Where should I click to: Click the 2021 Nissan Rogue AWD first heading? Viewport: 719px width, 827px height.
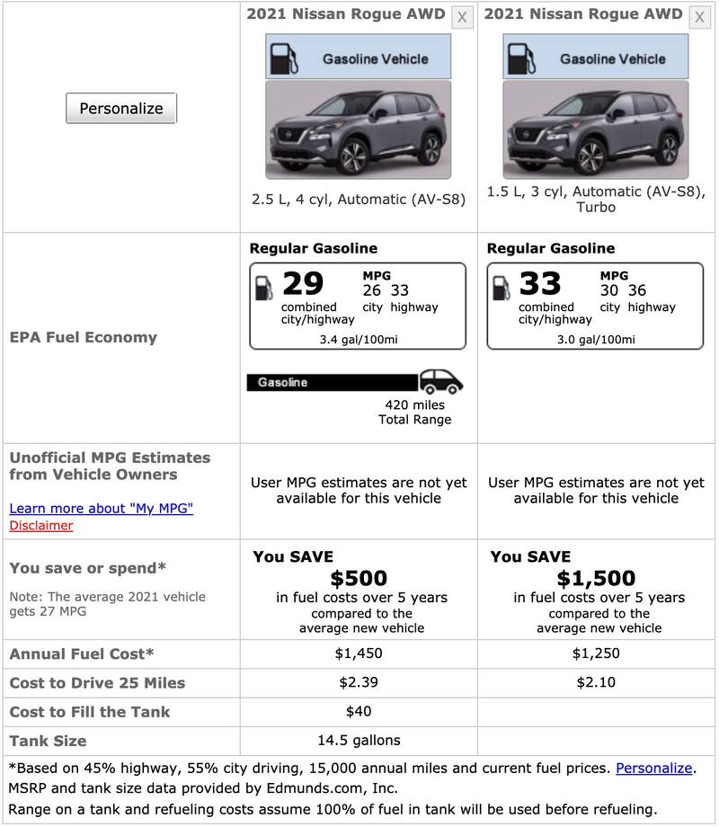346,13
